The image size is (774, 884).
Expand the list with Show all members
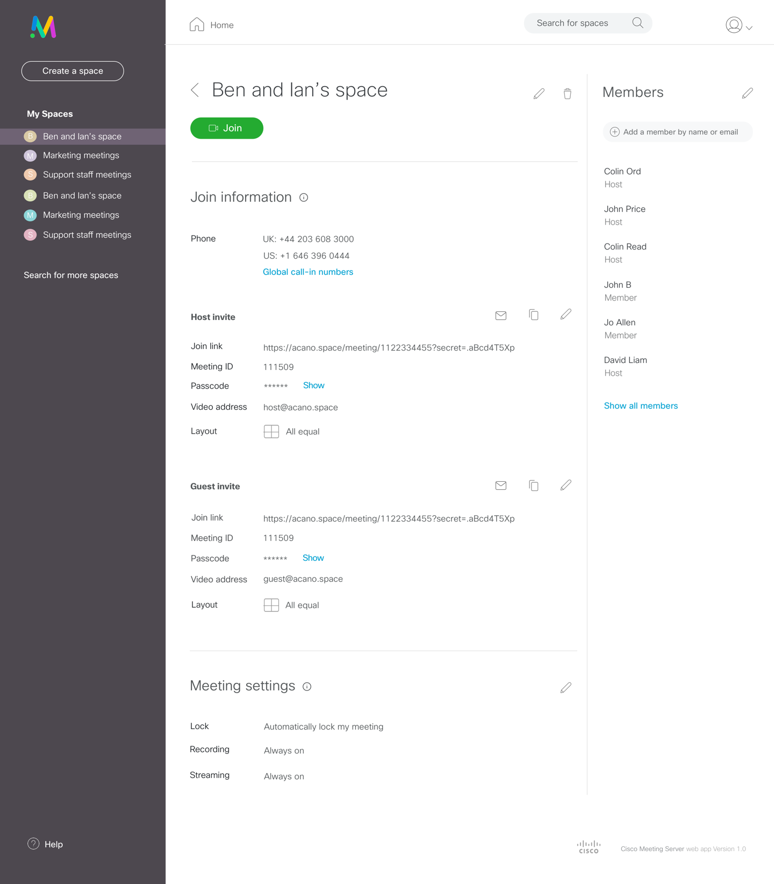640,406
